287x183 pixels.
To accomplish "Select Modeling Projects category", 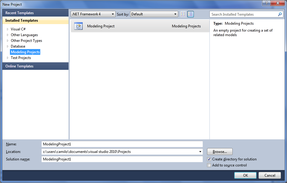I will click(25, 52).
